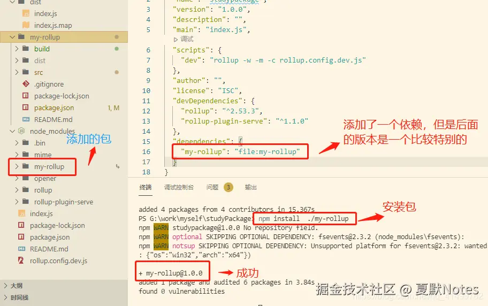
Task: Open root package-lock.json file
Action: [x=57, y=226]
